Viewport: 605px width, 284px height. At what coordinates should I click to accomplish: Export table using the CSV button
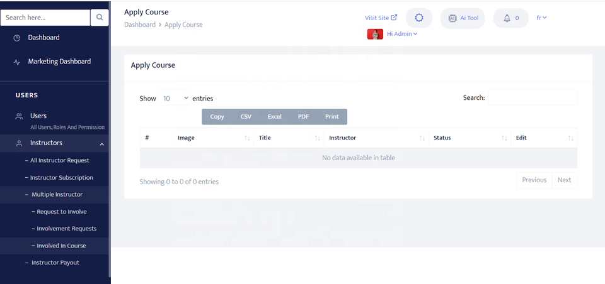tap(246, 117)
